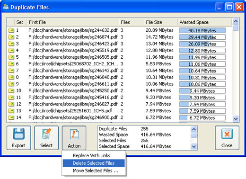Click the Export button with floppy disk icon

(x=19, y=138)
